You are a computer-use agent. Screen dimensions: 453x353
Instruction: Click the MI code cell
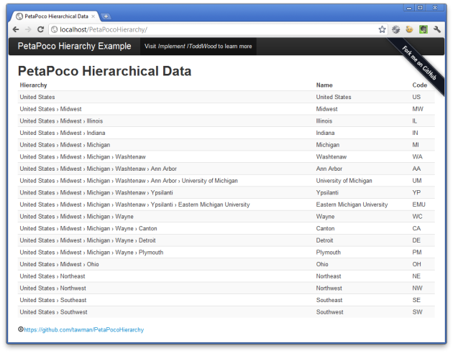tap(416, 145)
